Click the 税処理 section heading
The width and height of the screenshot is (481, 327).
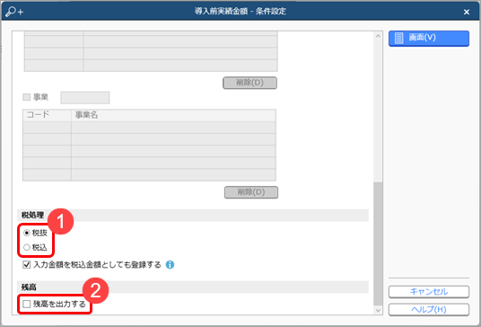pos(32,215)
